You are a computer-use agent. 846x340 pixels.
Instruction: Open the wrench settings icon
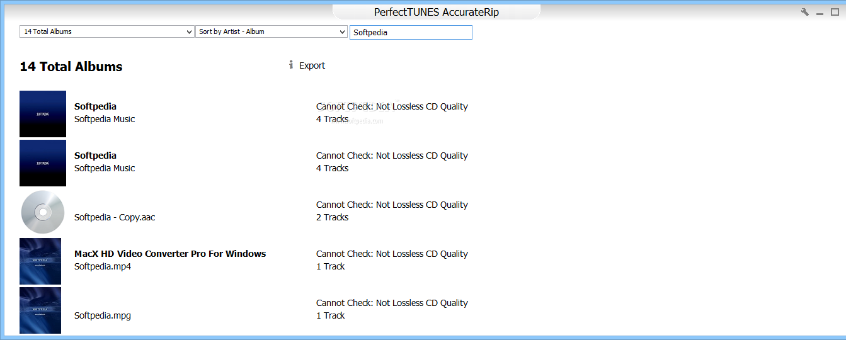(x=804, y=12)
